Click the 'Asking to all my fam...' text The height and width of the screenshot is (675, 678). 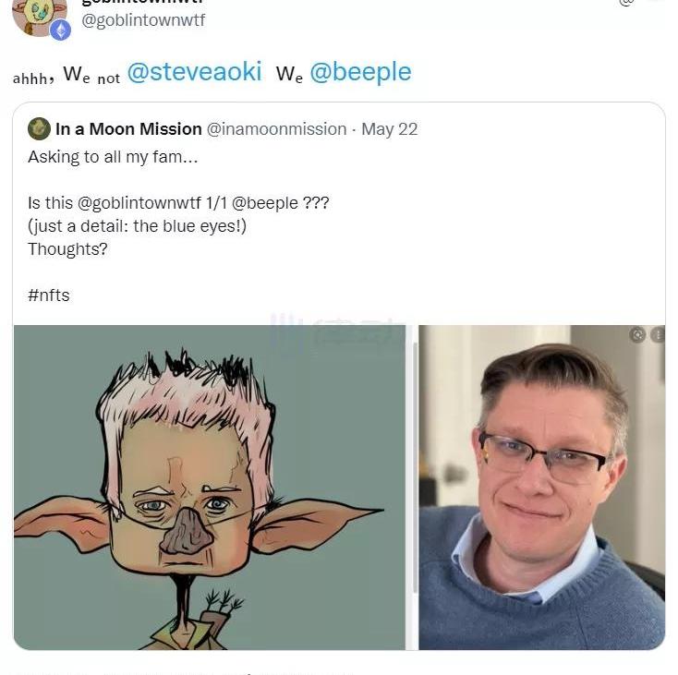[113, 157]
